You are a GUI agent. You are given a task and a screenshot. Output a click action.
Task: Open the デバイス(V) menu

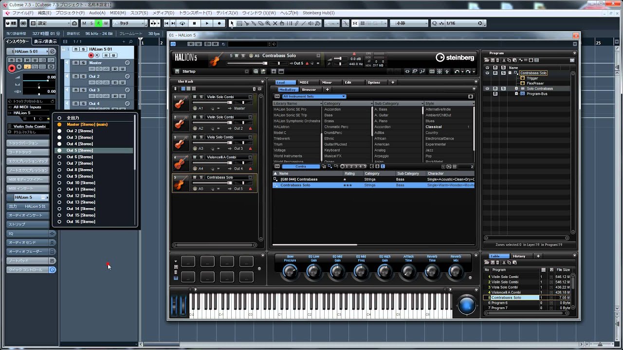point(227,13)
